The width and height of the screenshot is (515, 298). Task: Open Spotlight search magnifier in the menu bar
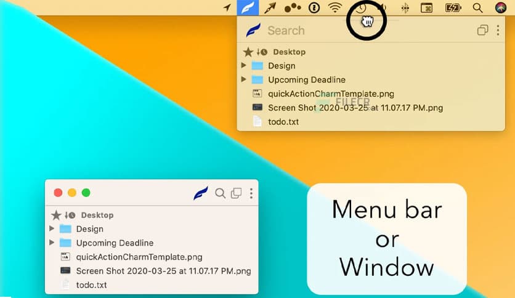click(477, 8)
